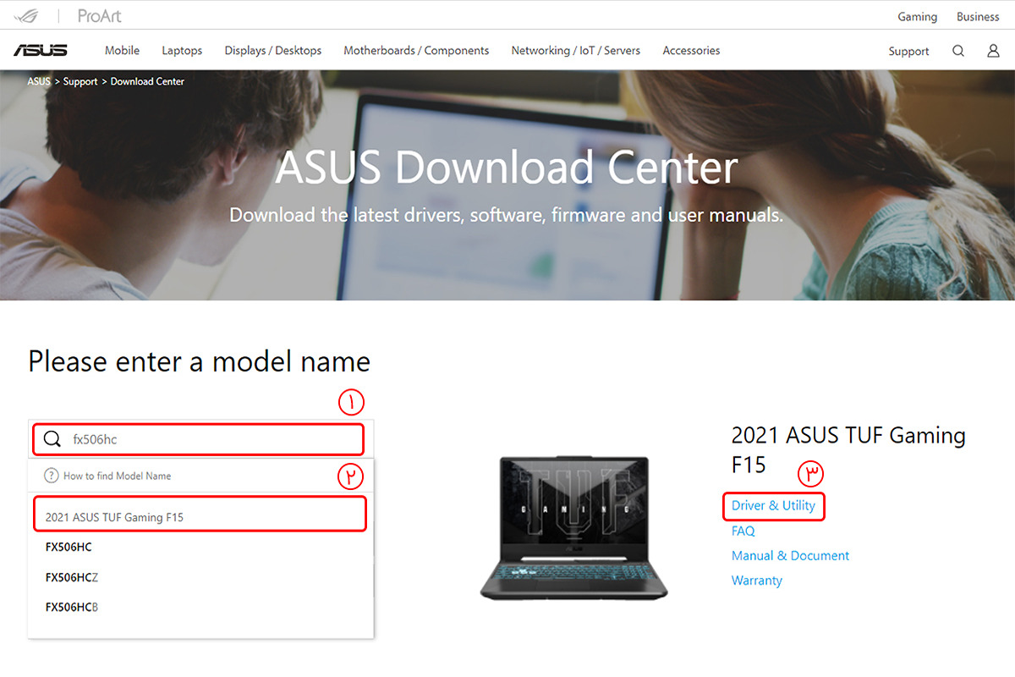Click the magnifier icon in model search box
The width and height of the screenshot is (1015, 677).
click(52, 439)
